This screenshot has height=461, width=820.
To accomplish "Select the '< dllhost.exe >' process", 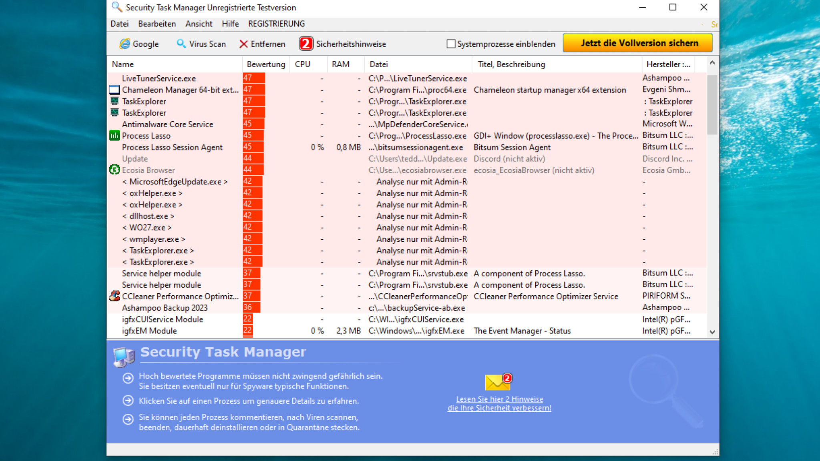I will tap(406, 216).
